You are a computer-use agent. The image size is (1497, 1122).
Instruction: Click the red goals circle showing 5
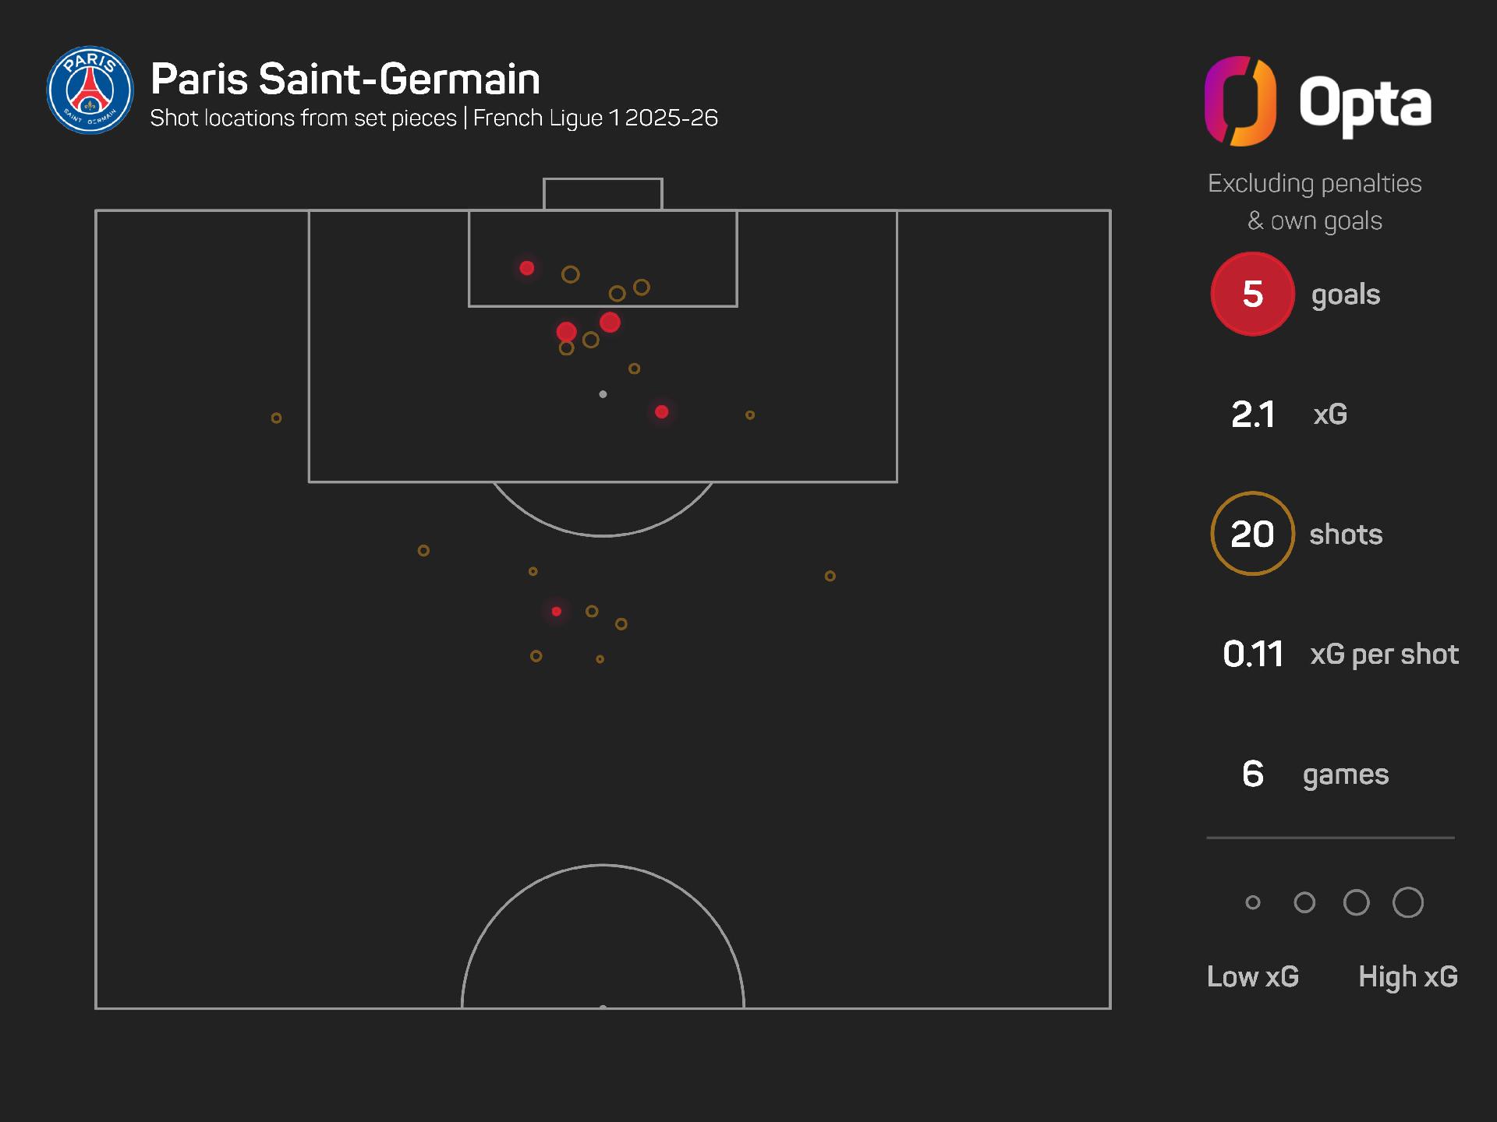point(1252,294)
